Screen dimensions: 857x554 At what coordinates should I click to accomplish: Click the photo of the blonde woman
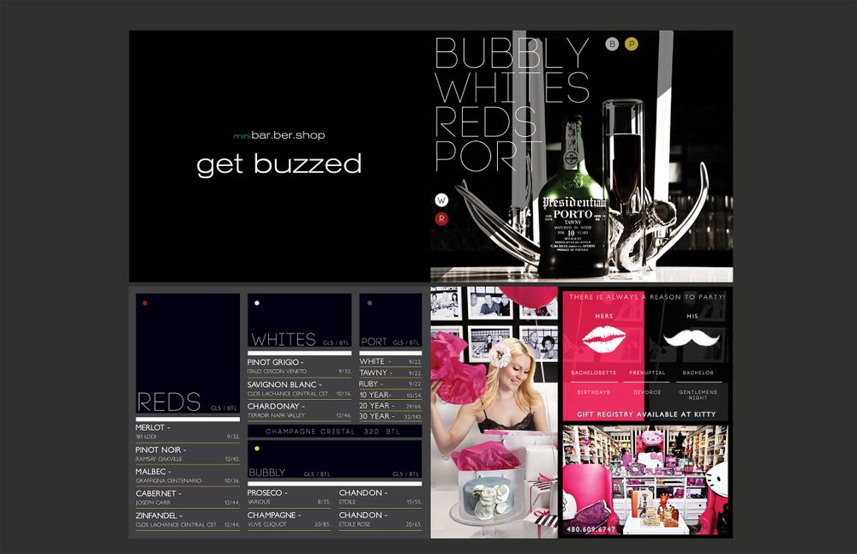(494, 412)
